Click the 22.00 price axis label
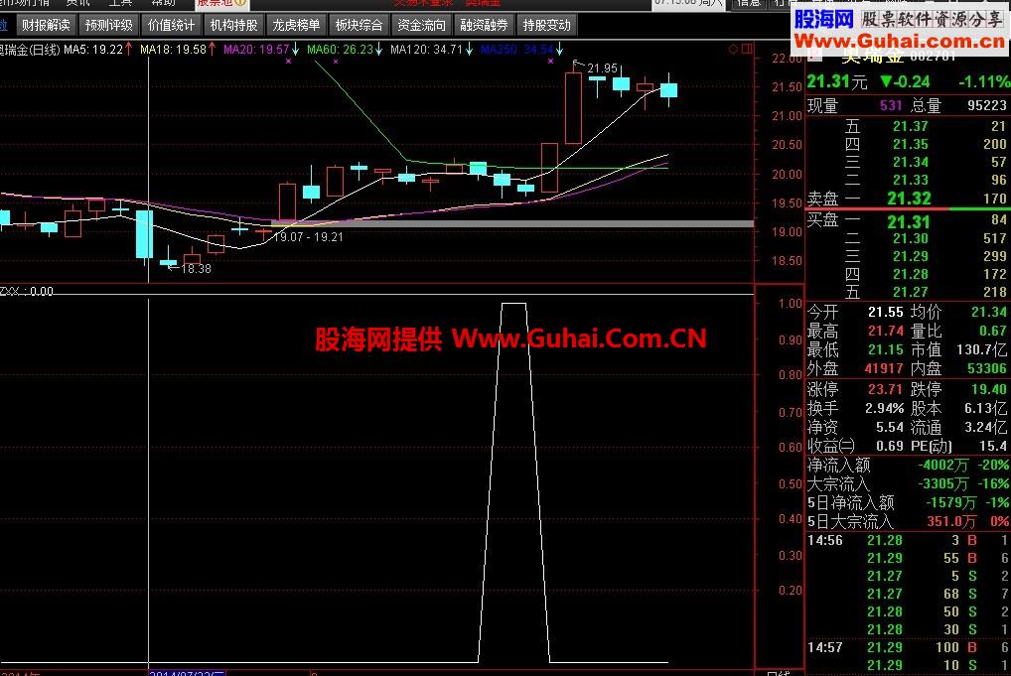The image size is (1011, 676). pos(787,59)
